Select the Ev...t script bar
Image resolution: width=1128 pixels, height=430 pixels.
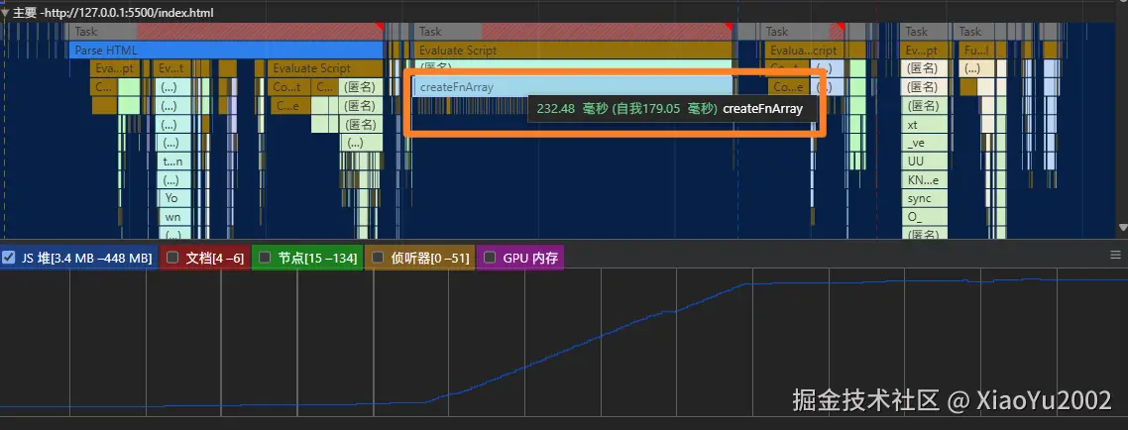[170, 68]
